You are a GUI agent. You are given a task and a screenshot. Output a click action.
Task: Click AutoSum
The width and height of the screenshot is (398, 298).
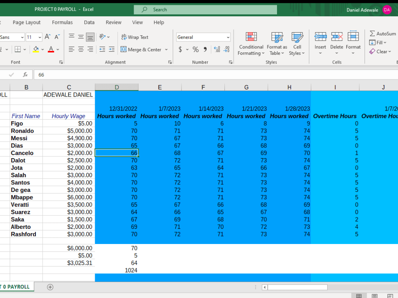coord(383,34)
